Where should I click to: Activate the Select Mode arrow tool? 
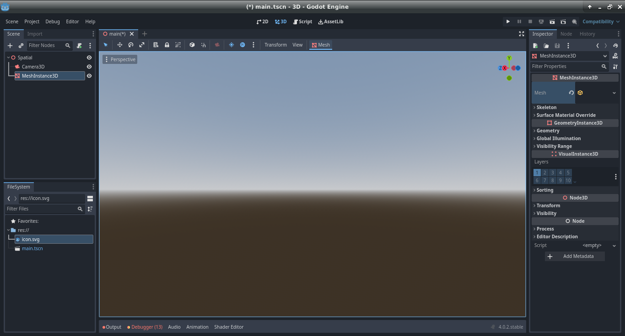pyautogui.click(x=106, y=45)
